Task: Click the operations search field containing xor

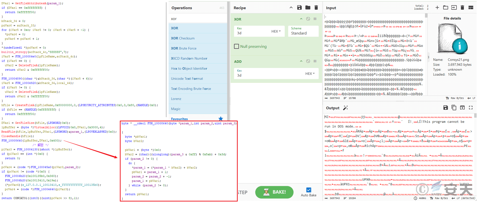Action: click(x=198, y=19)
